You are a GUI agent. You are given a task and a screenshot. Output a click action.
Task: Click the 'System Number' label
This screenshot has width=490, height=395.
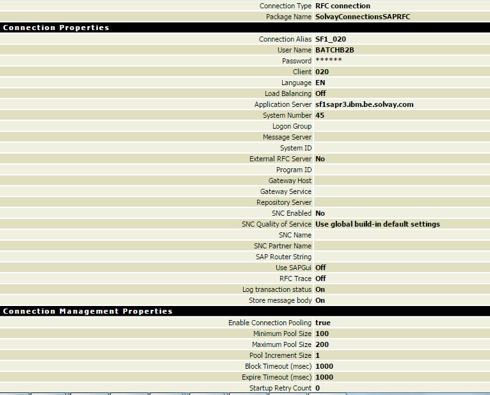(x=287, y=115)
